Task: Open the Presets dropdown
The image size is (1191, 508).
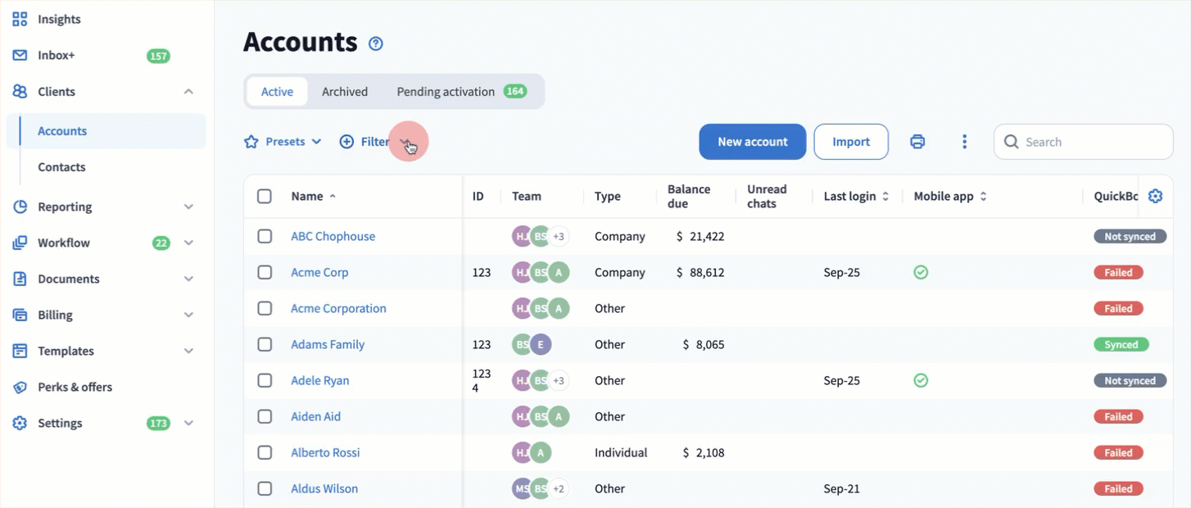Action: [x=283, y=142]
